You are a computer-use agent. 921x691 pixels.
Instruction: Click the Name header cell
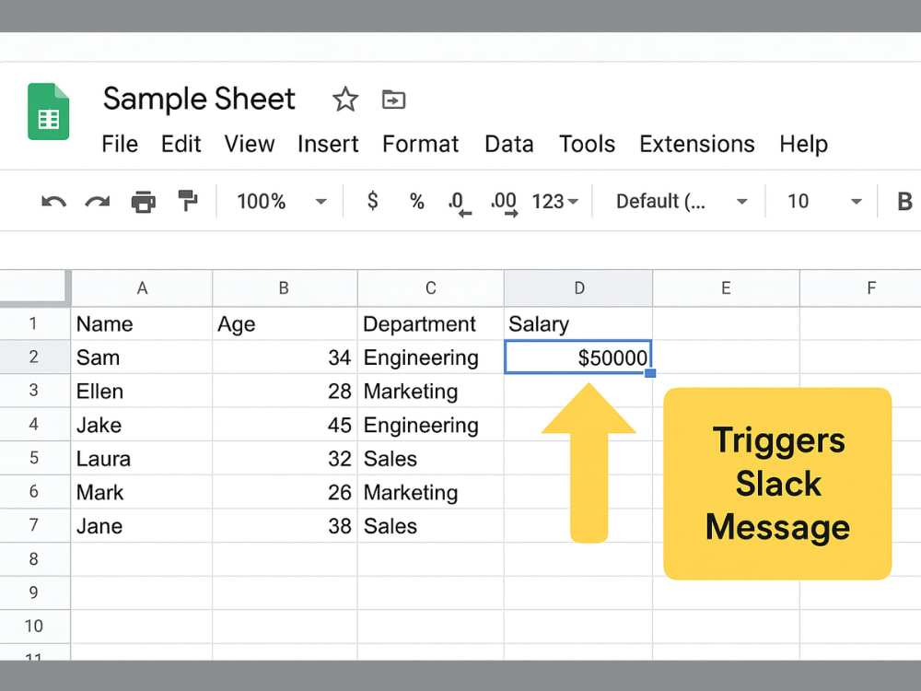pyautogui.click(x=142, y=323)
